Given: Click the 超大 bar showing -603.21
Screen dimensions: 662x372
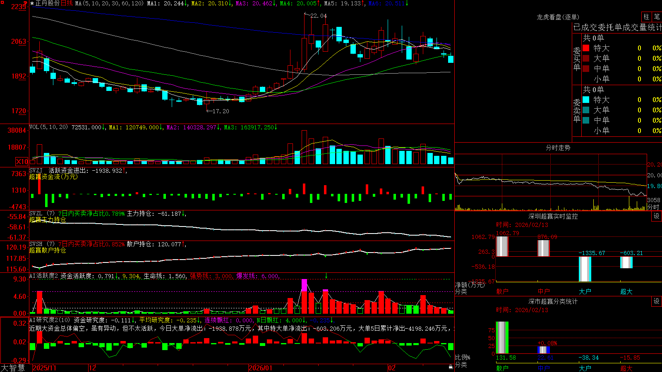Looking at the screenshot, I should [626, 262].
